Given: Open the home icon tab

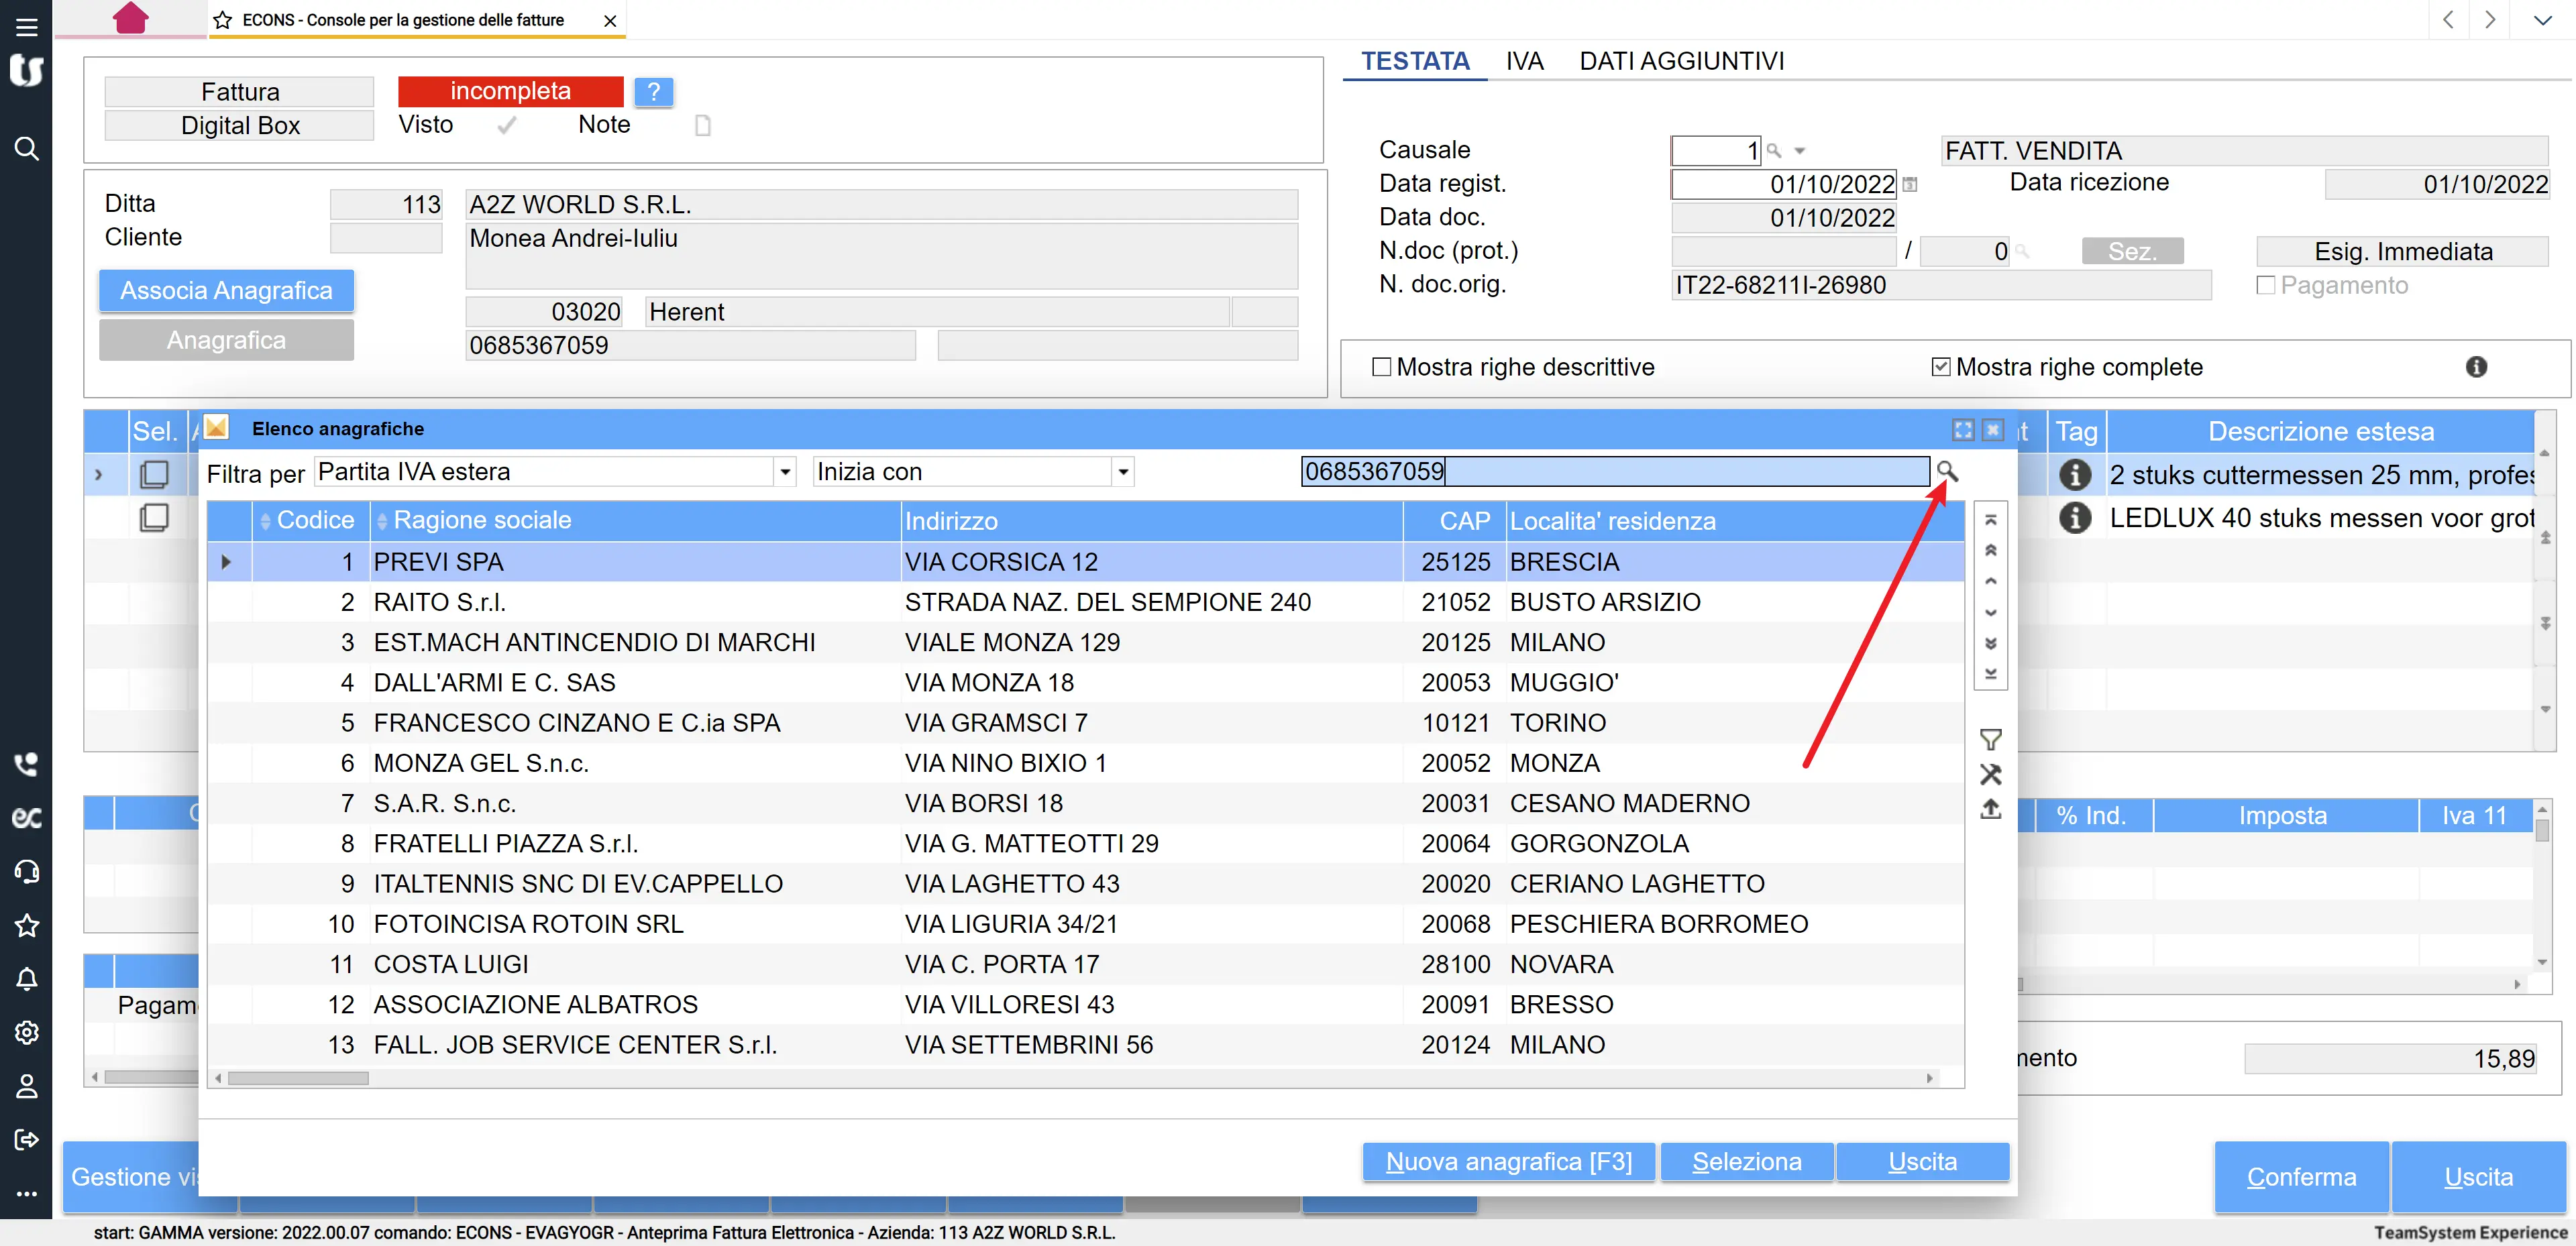Looking at the screenshot, I should click(x=130, y=19).
